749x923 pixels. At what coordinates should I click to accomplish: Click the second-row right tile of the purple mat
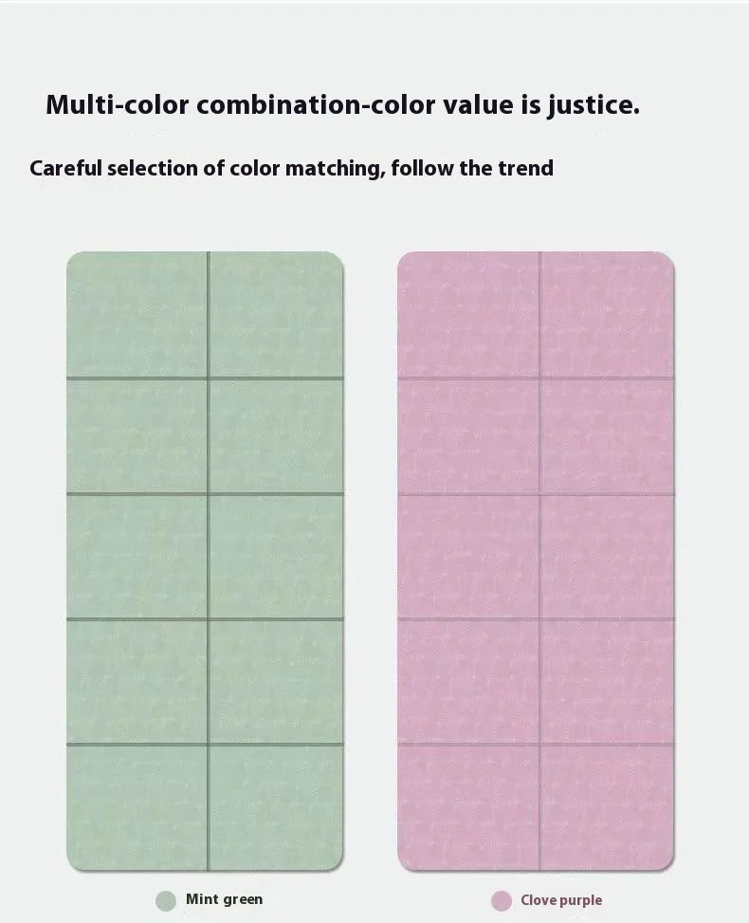607,436
